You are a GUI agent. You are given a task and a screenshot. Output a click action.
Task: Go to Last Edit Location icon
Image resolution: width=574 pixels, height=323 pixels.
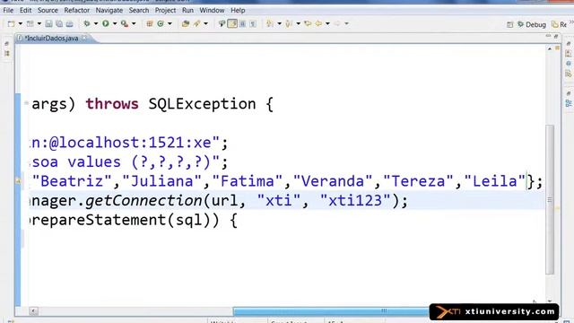308,24
